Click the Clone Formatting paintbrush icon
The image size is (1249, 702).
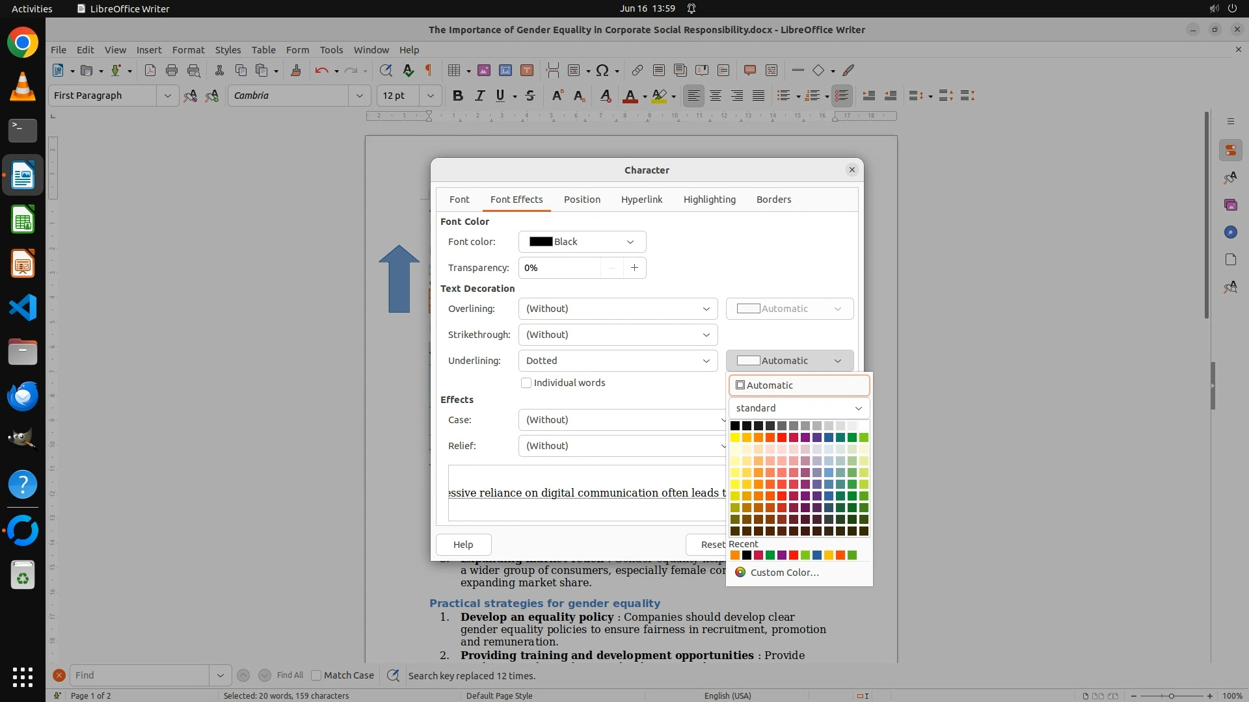pos(296,70)
